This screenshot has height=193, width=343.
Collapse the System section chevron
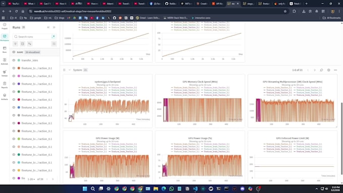69,70
